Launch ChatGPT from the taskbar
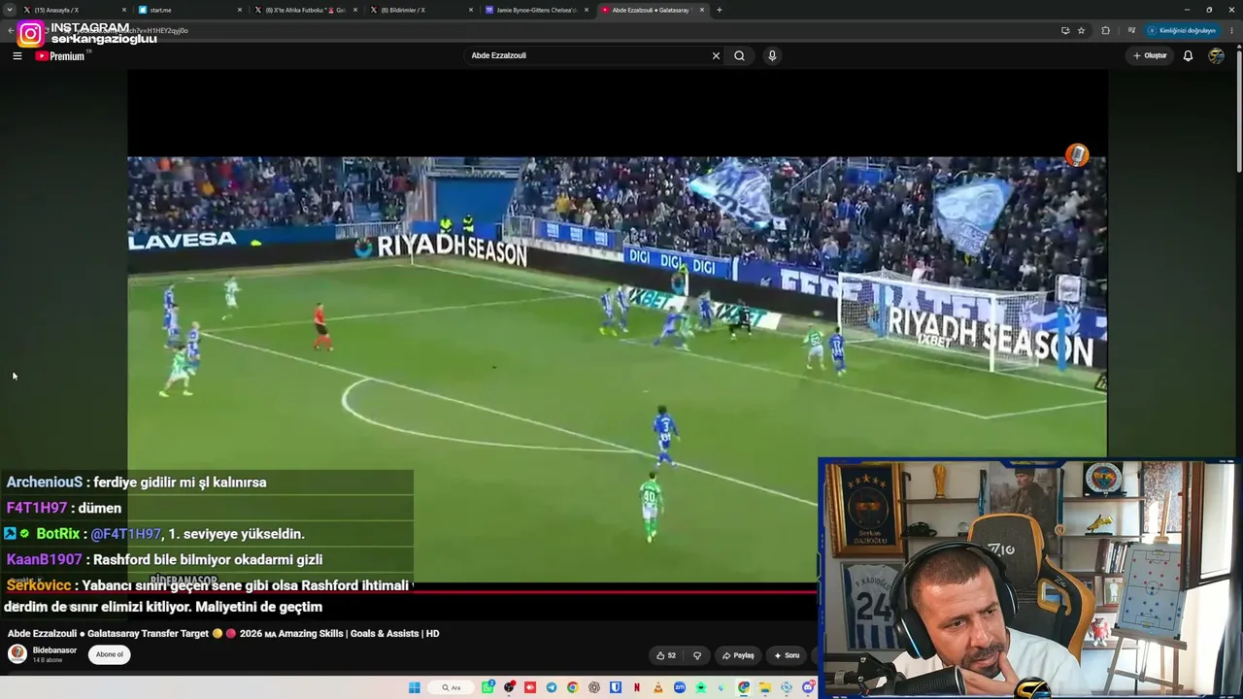 click(594, 687)
